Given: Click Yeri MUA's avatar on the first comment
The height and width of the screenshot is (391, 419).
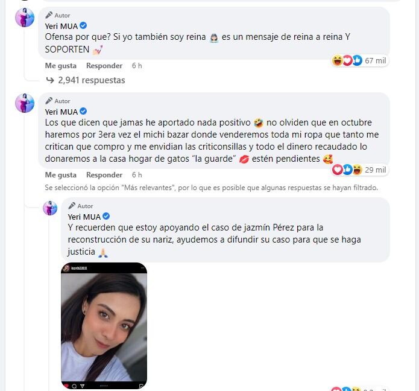Looking at the screenshot, I should (25, 17).
